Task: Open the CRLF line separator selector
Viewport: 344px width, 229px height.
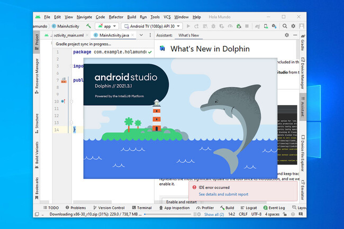Action: (x=243, y=214)
